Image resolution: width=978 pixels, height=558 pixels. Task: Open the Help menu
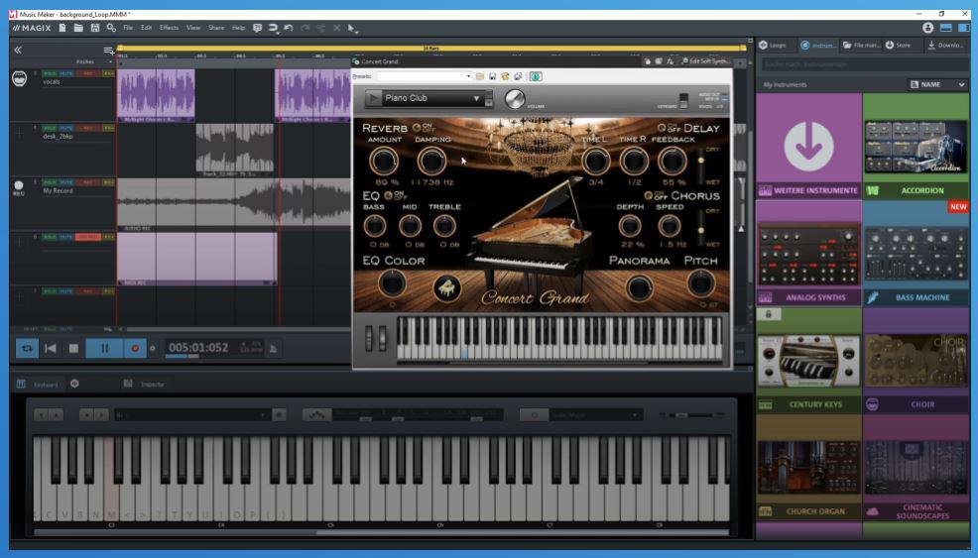pos(238,28)
